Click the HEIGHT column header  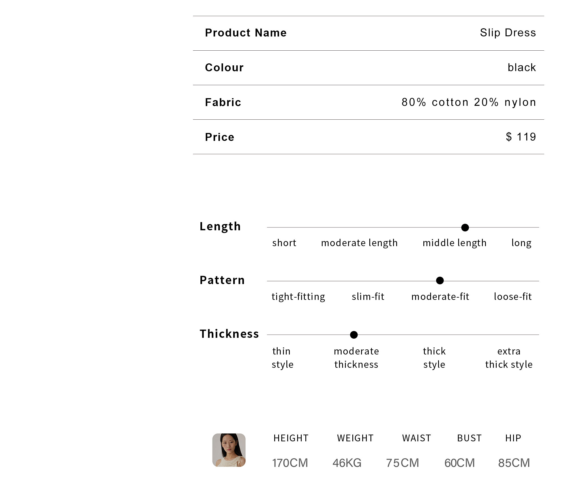291,438
